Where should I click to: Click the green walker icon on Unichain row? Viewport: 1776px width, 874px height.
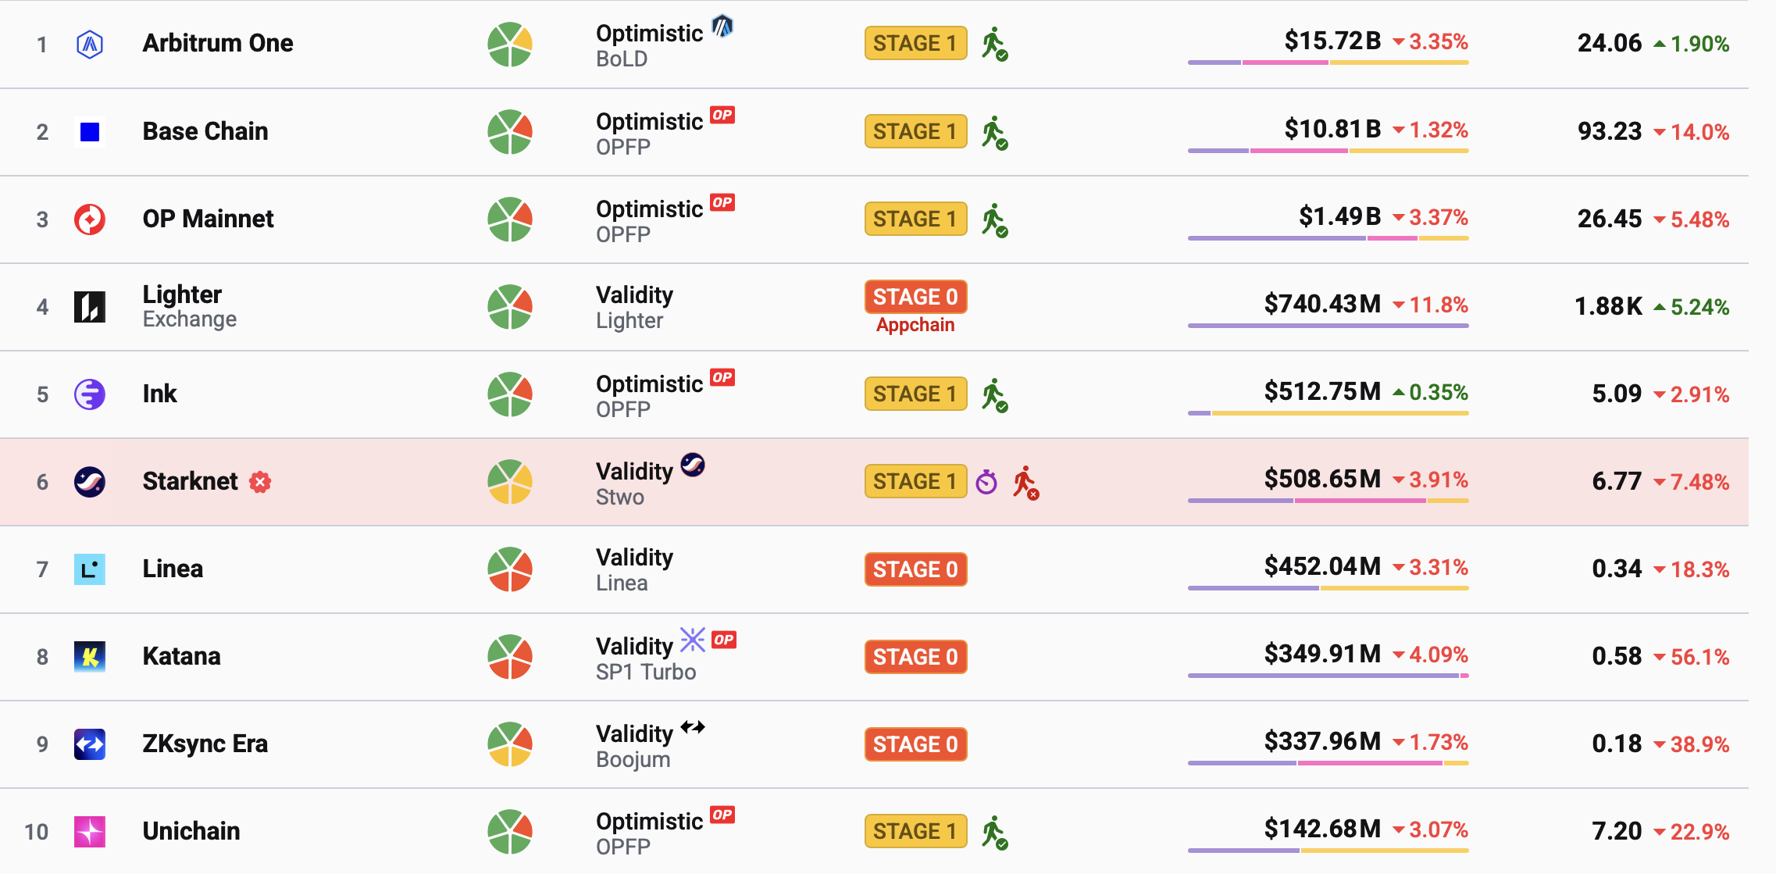(x=994, y=833)
